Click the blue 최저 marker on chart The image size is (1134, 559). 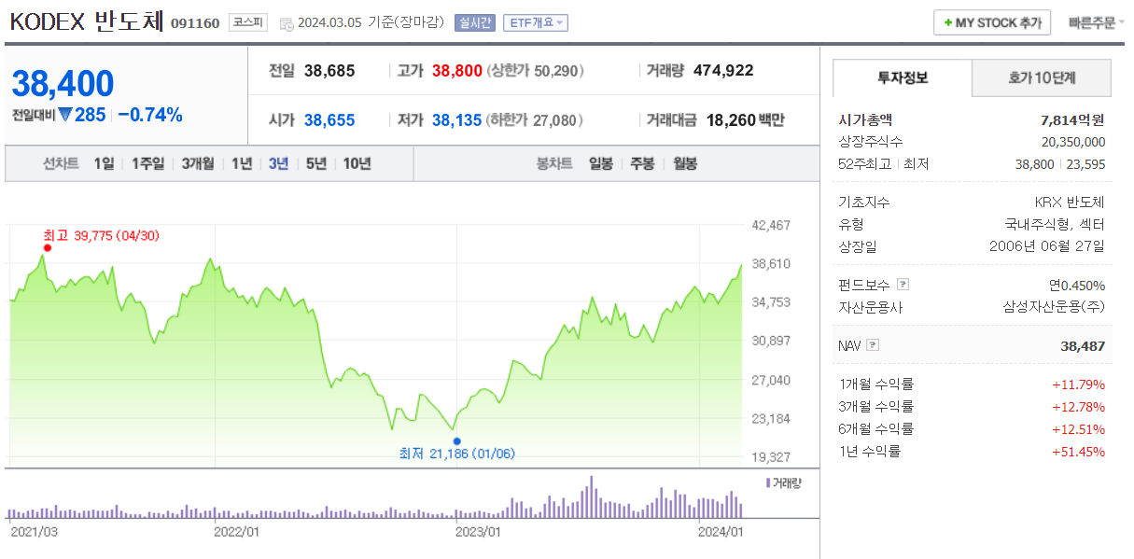pyautogui.click(x=456, y=440)
